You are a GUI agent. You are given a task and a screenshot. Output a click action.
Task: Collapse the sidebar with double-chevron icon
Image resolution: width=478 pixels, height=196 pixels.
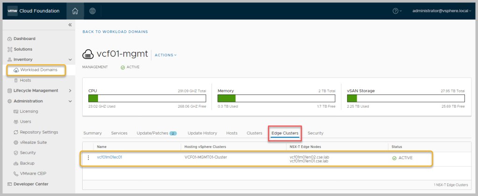[x=70, y=25]
